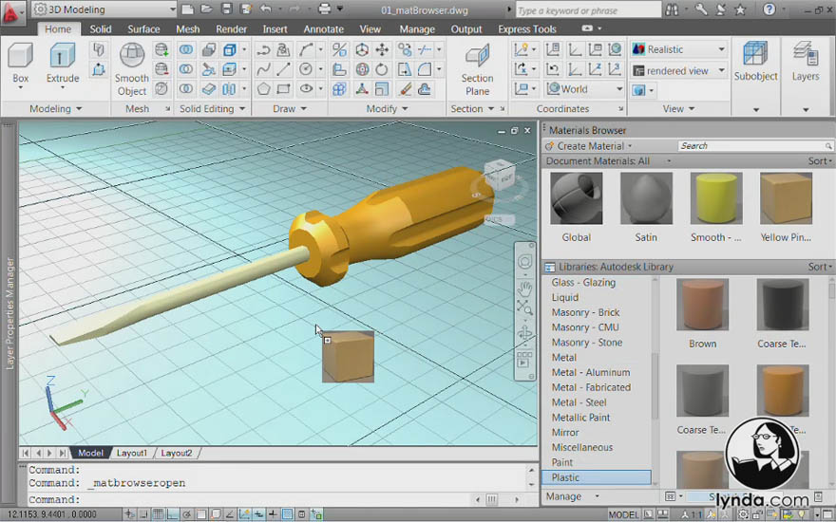The width and height of the screenshot is (836, 522).
Task: Select Plastic category in library list
Action: coord(597,477)
